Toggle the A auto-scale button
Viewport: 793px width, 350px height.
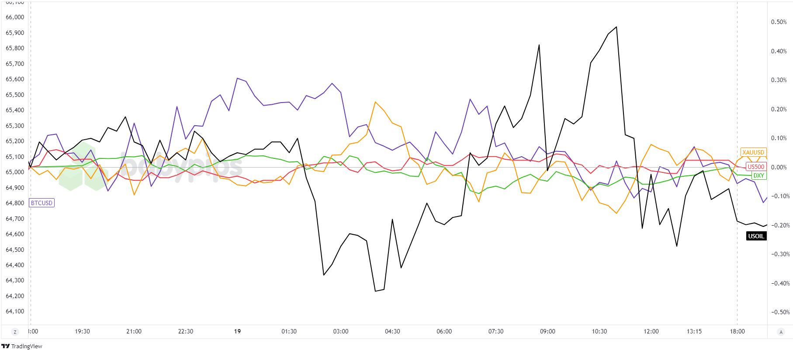pos(781,332)
